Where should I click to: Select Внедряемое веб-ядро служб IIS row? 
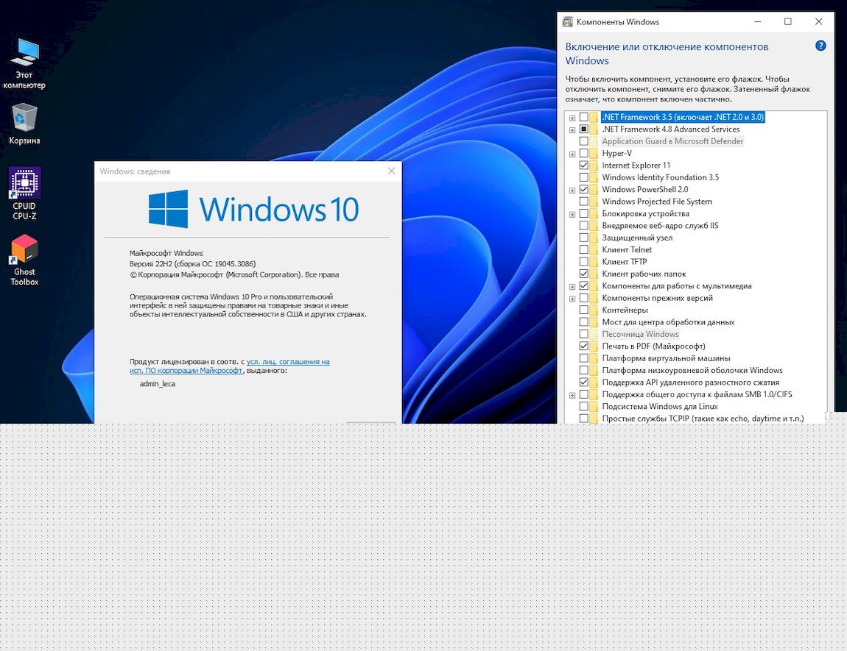660,225
